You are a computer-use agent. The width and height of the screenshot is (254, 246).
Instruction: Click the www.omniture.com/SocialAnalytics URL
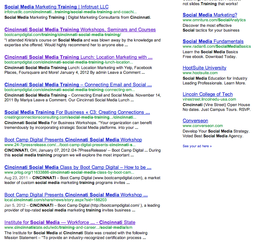click(214, 20)
